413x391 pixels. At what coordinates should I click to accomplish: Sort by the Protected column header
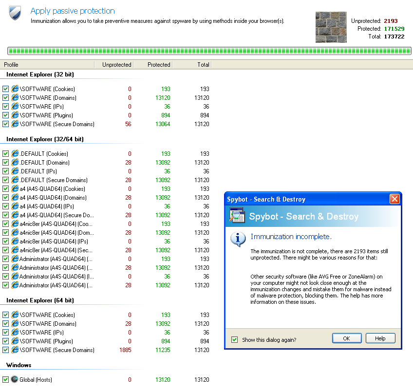point(153,64)
